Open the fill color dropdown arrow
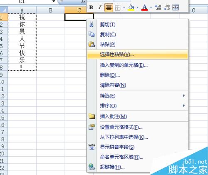 tap(137, 7)
